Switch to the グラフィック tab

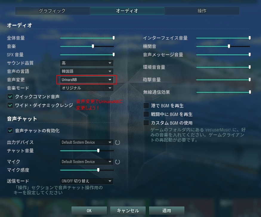(52, 11)
